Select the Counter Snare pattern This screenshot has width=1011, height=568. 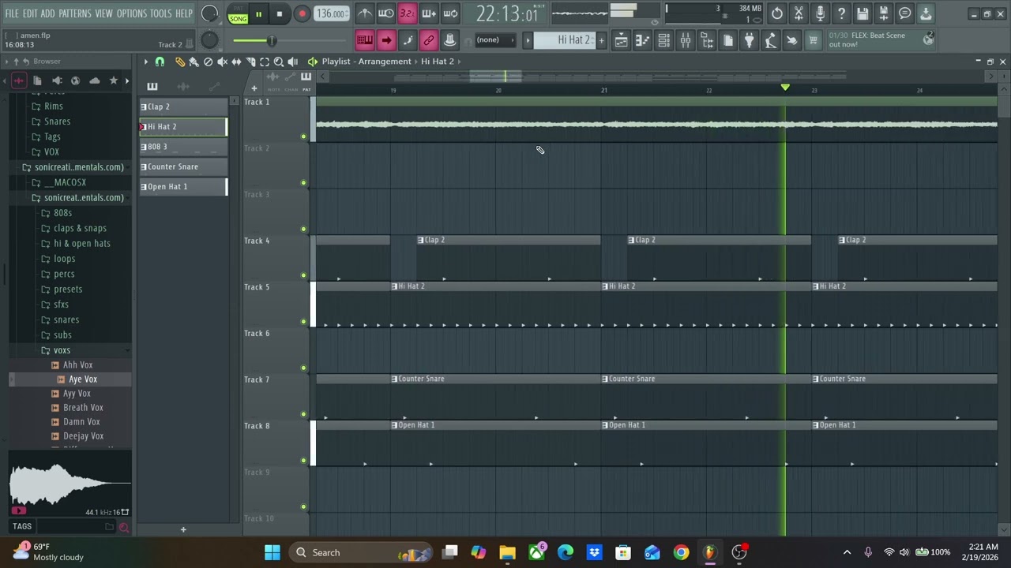point(183,166)
